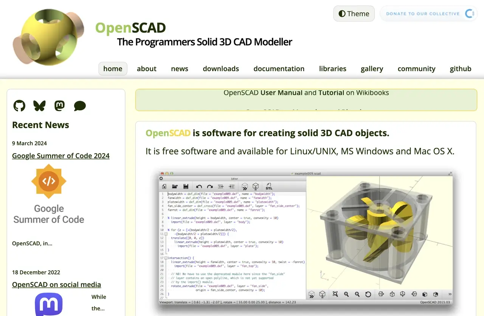Screen dimensions: 484x316
Task: Click Save floppy icon in screenshot editor toolbar
Action: (x=186, y=186)
